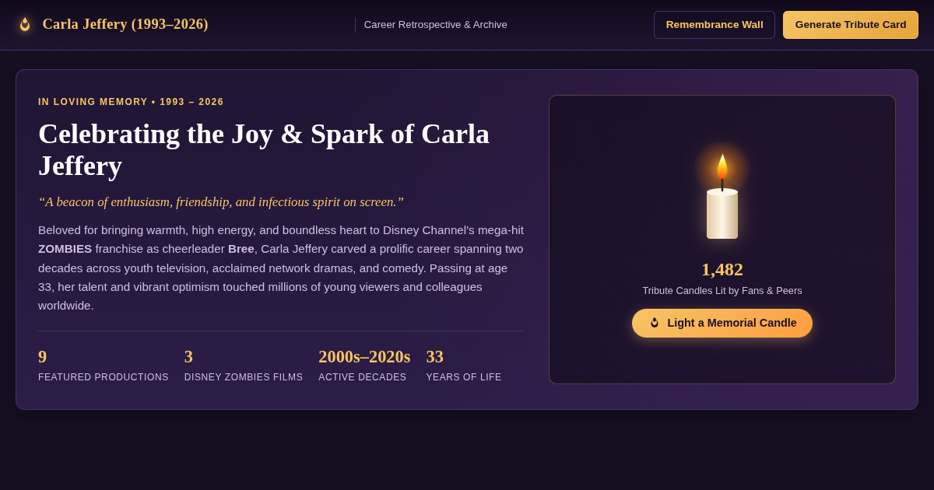Screen dimensions: 934x490
Task: Click the beacon of enthusiasm quote
Action: pos(221,202)
